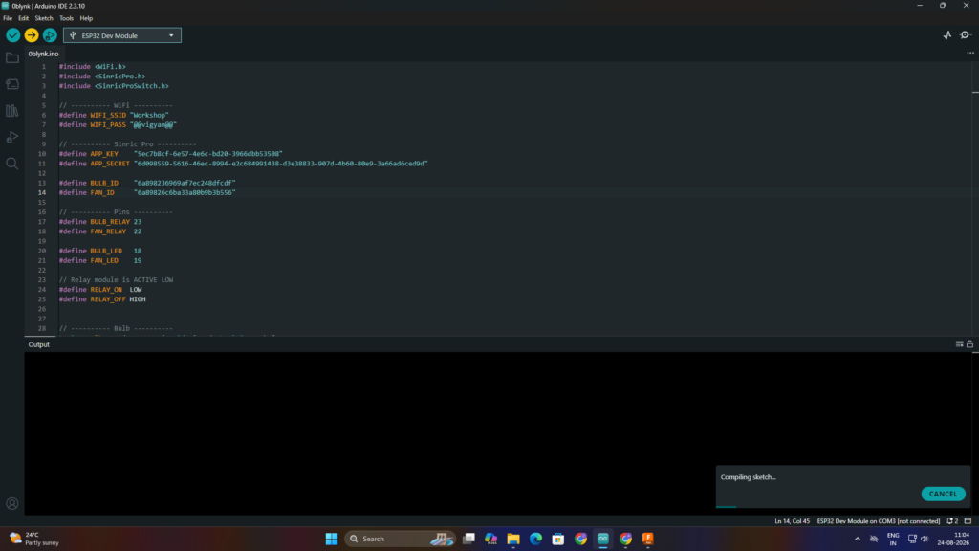
Task: Select the 0blynk.ino editor tab
Action: click(x=43, y=54)
